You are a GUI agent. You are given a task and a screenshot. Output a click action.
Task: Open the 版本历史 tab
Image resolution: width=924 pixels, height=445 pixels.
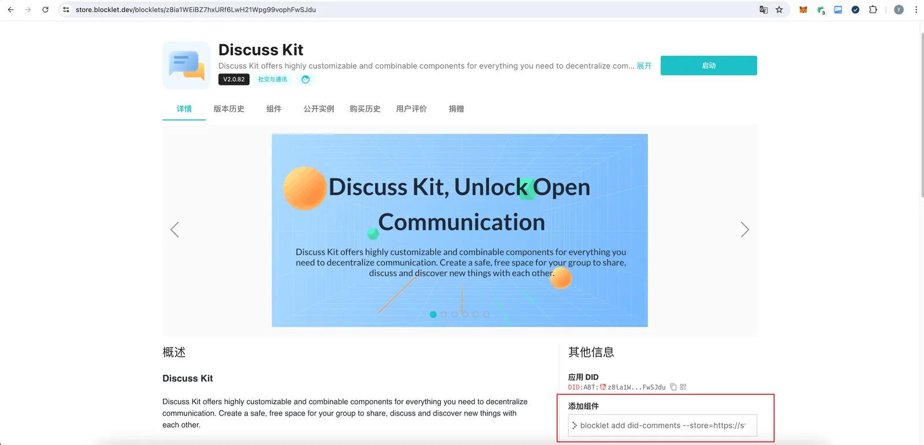(229, 109)
